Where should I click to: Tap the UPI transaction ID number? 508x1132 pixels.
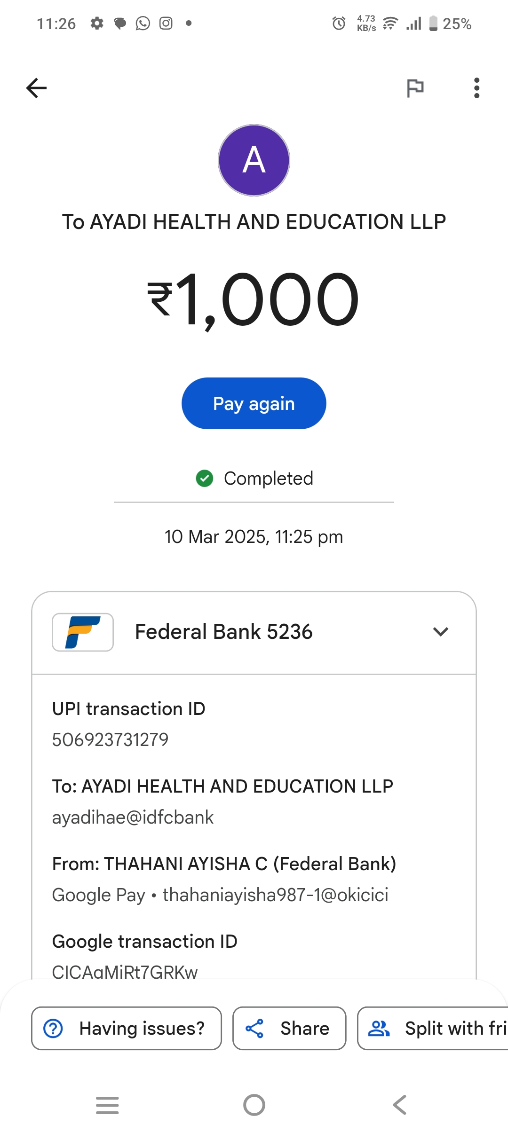click(x=110, y=739)
